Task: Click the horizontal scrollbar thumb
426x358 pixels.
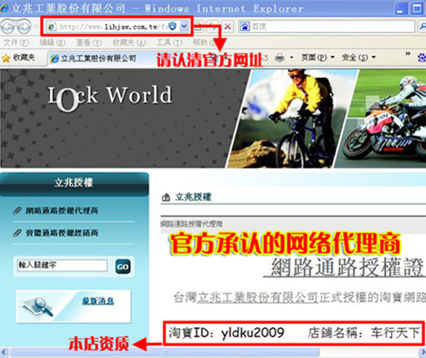Action: tap(164, 352)
